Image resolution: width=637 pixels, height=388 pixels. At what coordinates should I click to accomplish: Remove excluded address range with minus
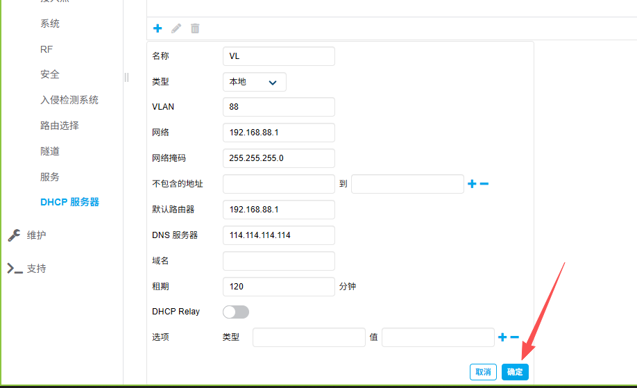point(484,184)
